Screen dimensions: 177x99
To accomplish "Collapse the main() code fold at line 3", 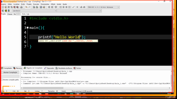I will coord(28,28).
